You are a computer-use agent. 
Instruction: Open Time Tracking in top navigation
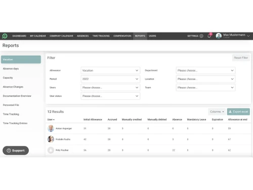pos(101,36)
